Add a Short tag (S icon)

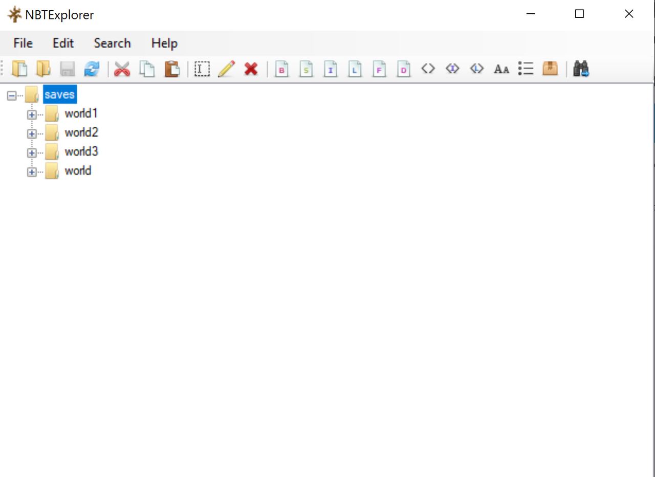pyautogui.click(x=306, y=69)
